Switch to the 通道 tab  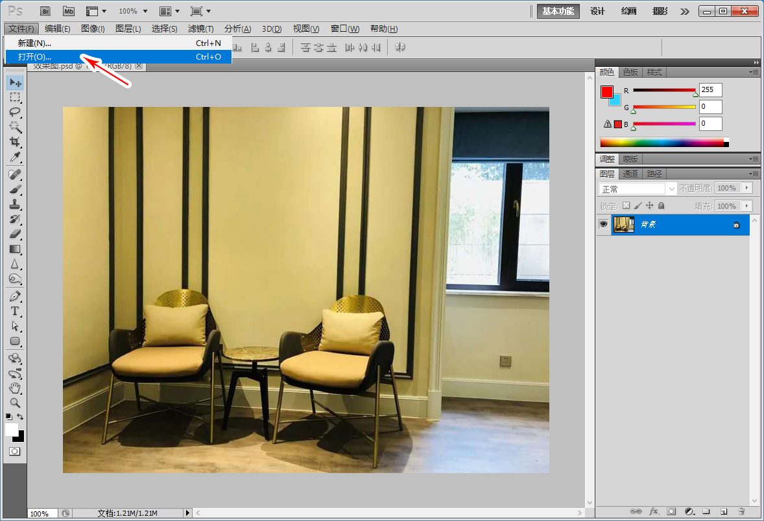click(630, 174)
